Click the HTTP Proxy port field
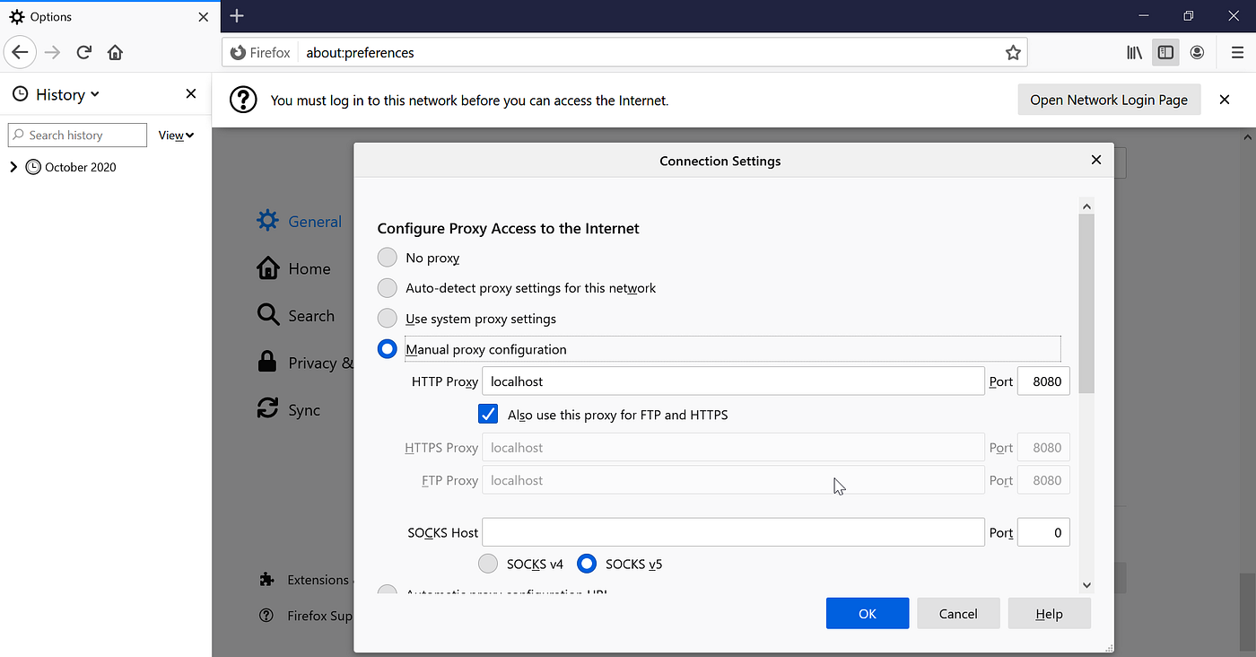The width and height of the screenshot is (1256, 657). [x=1043, y=381]
